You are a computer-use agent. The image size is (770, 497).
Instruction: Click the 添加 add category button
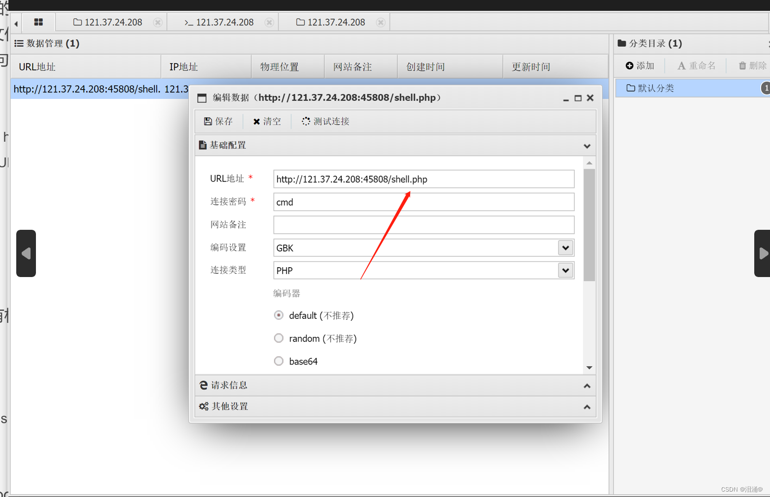(x=640, y=65)
